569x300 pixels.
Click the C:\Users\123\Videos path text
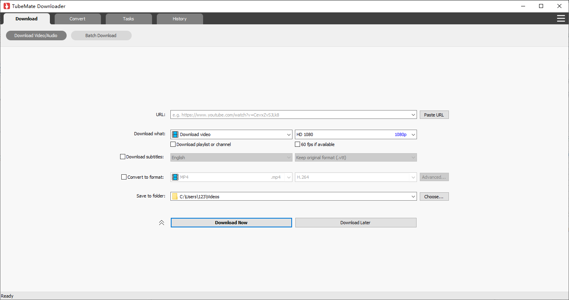click(x=200, y=197)
